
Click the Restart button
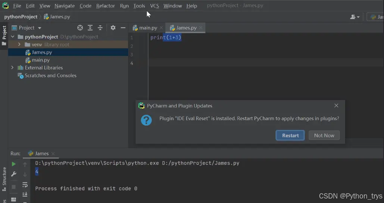coord(290,135)
